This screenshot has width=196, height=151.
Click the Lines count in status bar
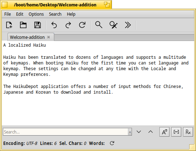pyautogui.click(x=48, y=143)
